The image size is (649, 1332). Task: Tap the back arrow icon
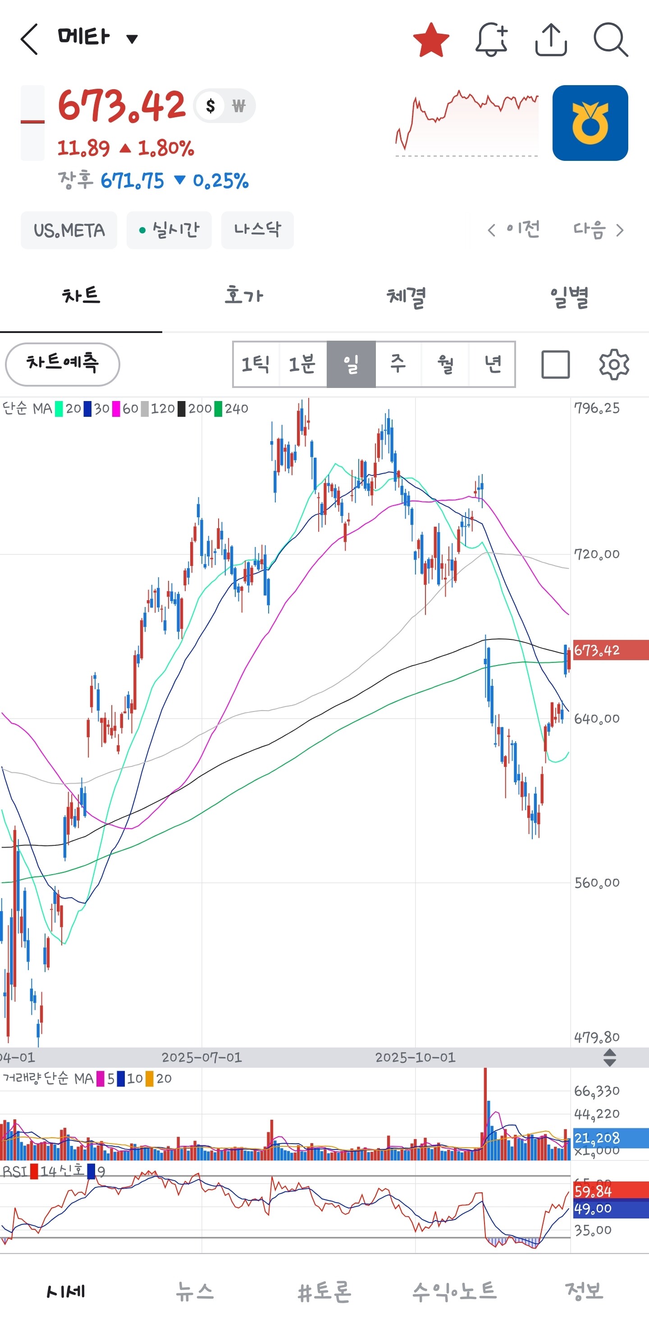coord(29,39)
